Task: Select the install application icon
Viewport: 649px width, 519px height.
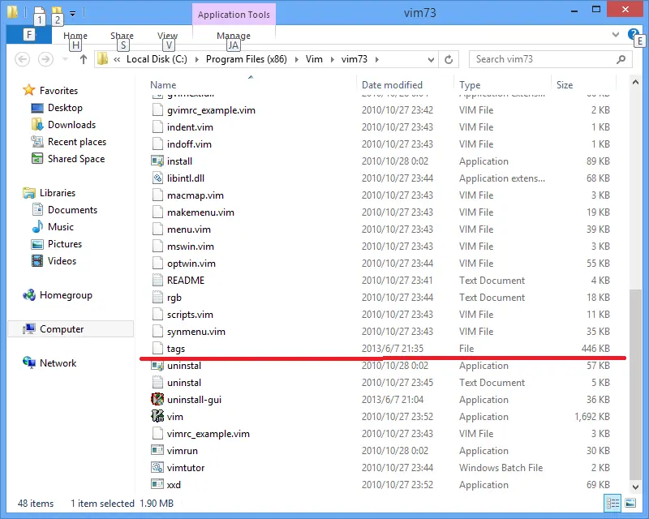Action: (x=157, y=161)
